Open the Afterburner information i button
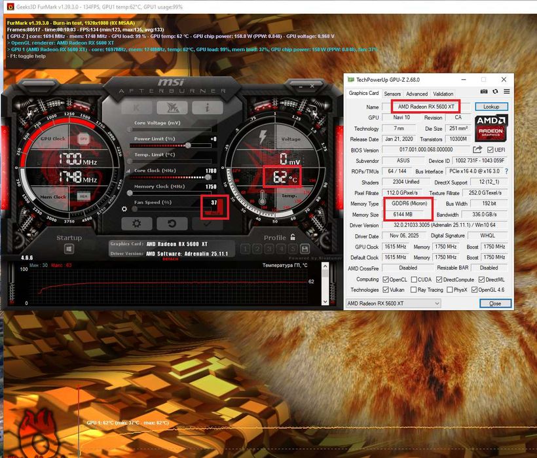537x458 pixels. [207, 107]
